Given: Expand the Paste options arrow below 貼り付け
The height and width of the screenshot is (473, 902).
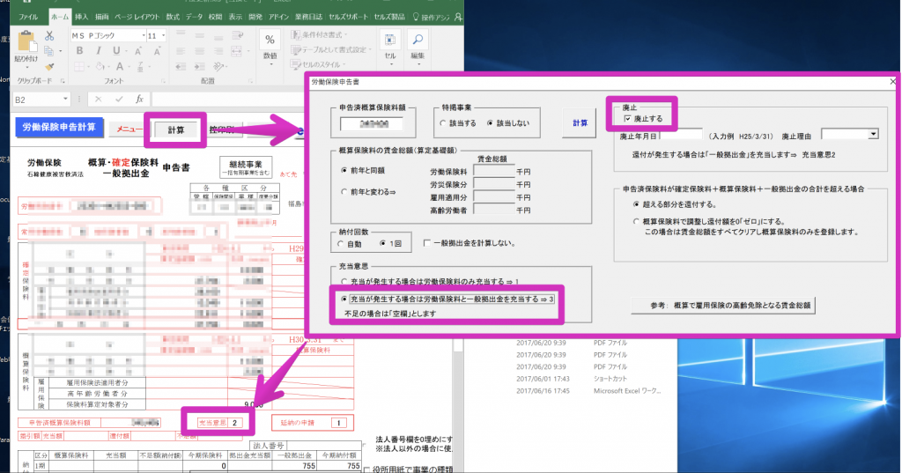Looking at the screenshot, I should pyautogui.click(x=26, y=67).
